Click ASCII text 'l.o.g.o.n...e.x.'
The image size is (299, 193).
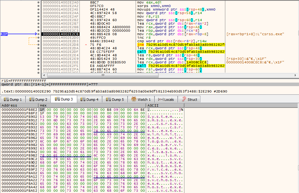(165, 141)
